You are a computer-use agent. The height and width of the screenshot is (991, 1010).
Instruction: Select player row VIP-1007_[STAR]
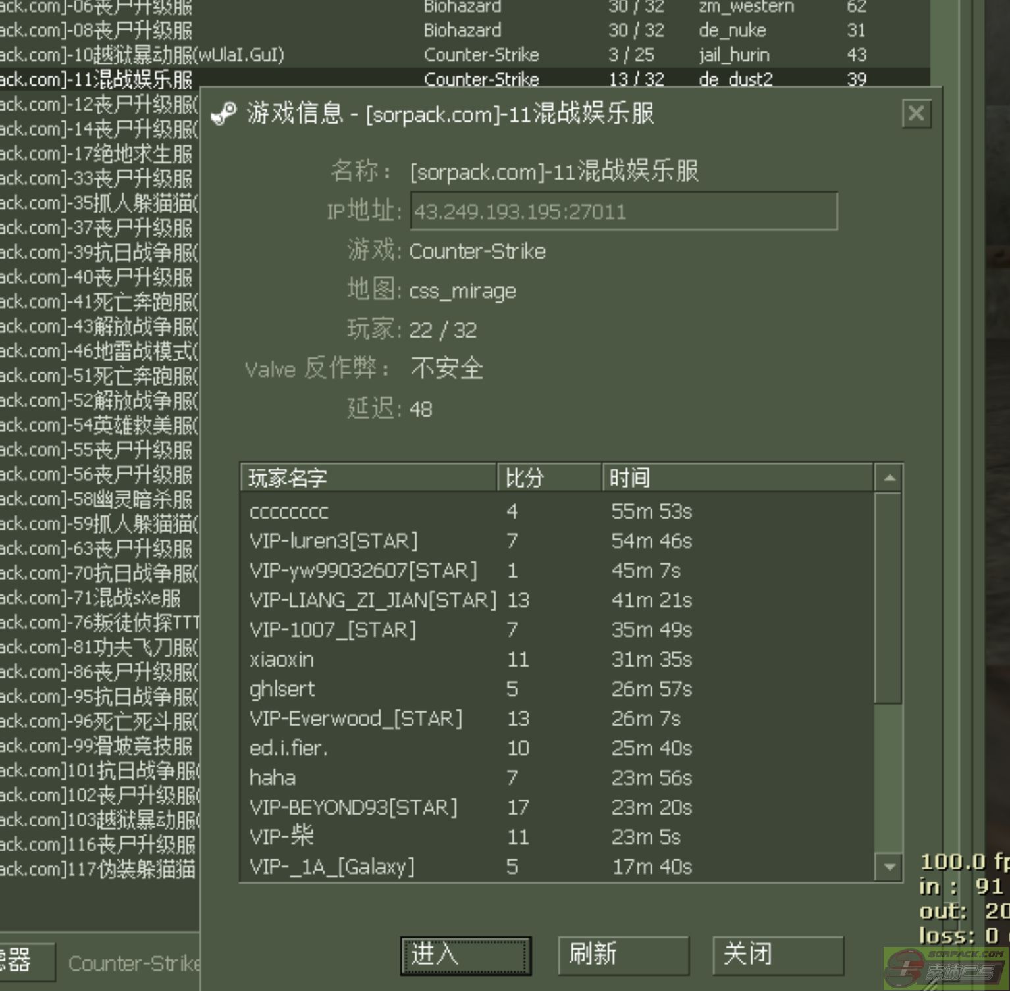pyautogui.click(x=558, y=630)
